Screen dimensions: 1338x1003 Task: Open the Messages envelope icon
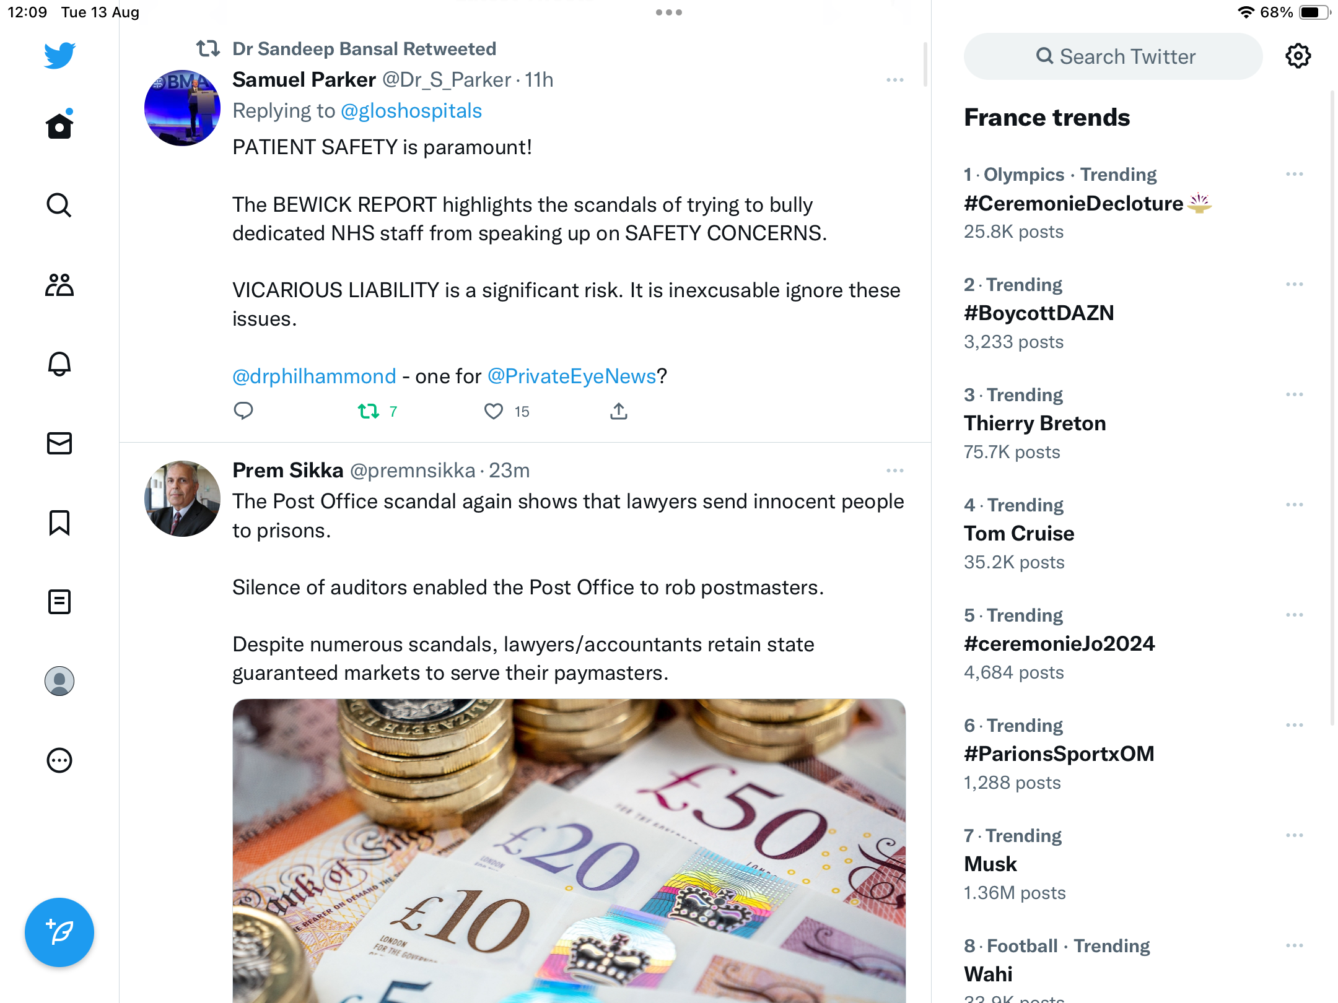[x=59, y=443]
